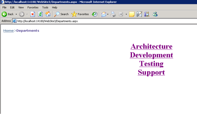Open the Messenger people icon
The width and height of the screenshot is (197, 114).
(155, 14)
